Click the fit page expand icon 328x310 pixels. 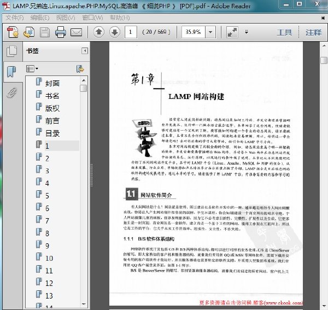(232, 32)
